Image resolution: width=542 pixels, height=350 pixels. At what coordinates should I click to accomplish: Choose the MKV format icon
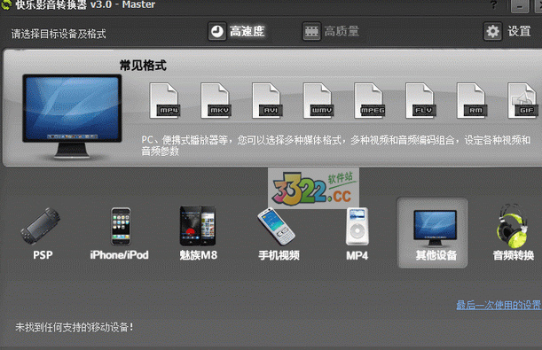(216, 101)
